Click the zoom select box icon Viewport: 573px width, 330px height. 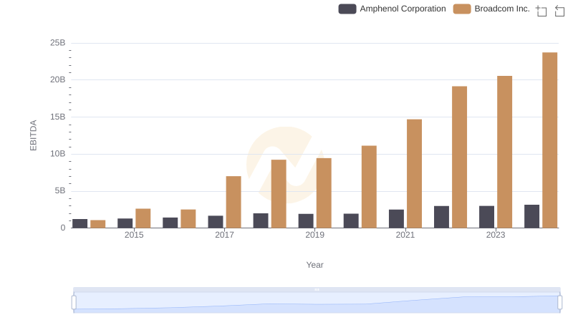point(541,11)
